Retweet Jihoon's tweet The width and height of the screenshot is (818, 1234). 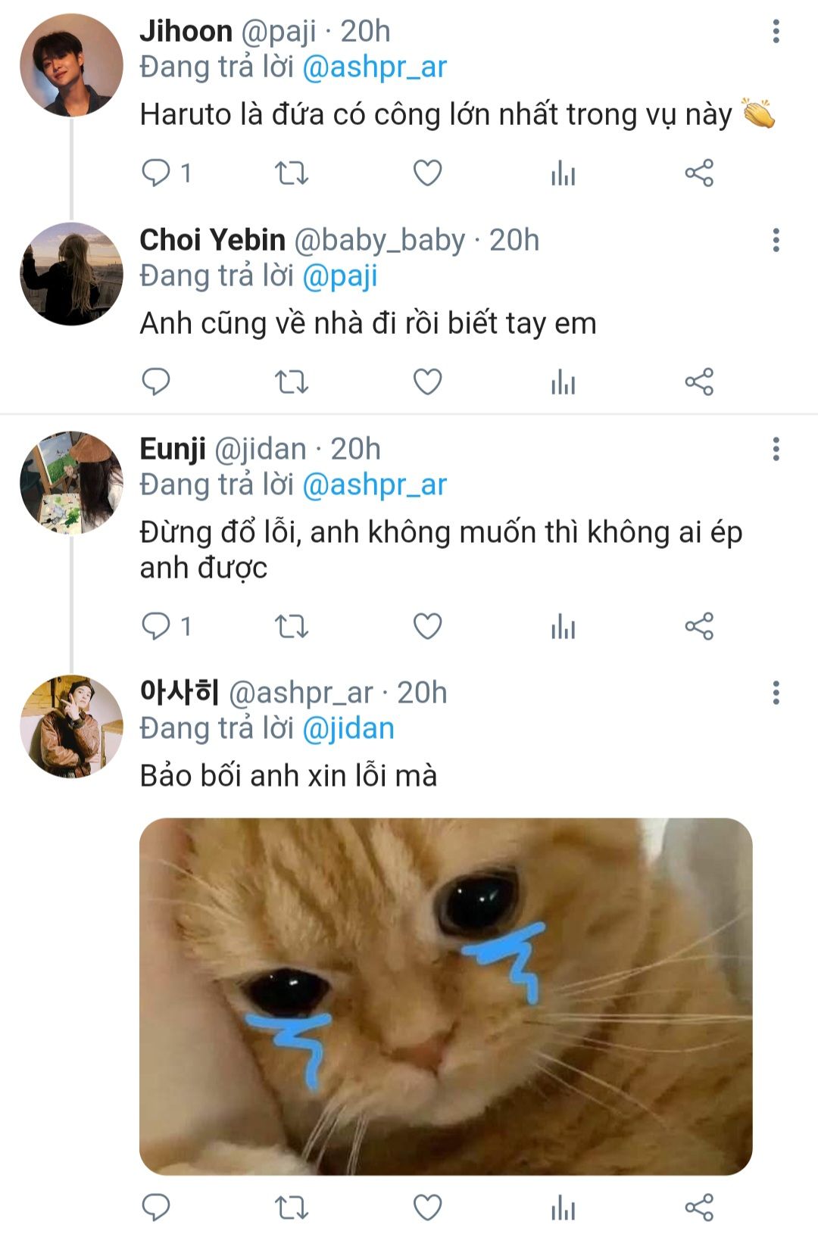coord(291,173)
